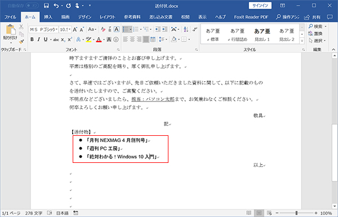Click font color red swatch button

click(99, 39)
